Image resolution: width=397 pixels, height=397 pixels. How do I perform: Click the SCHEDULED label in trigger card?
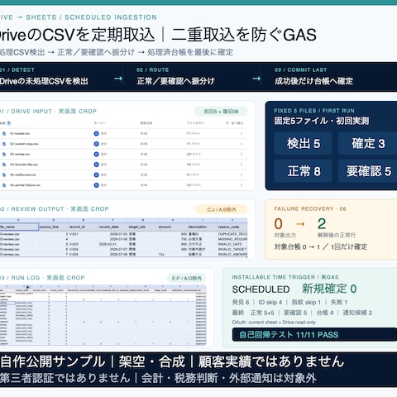coord(261,289)
